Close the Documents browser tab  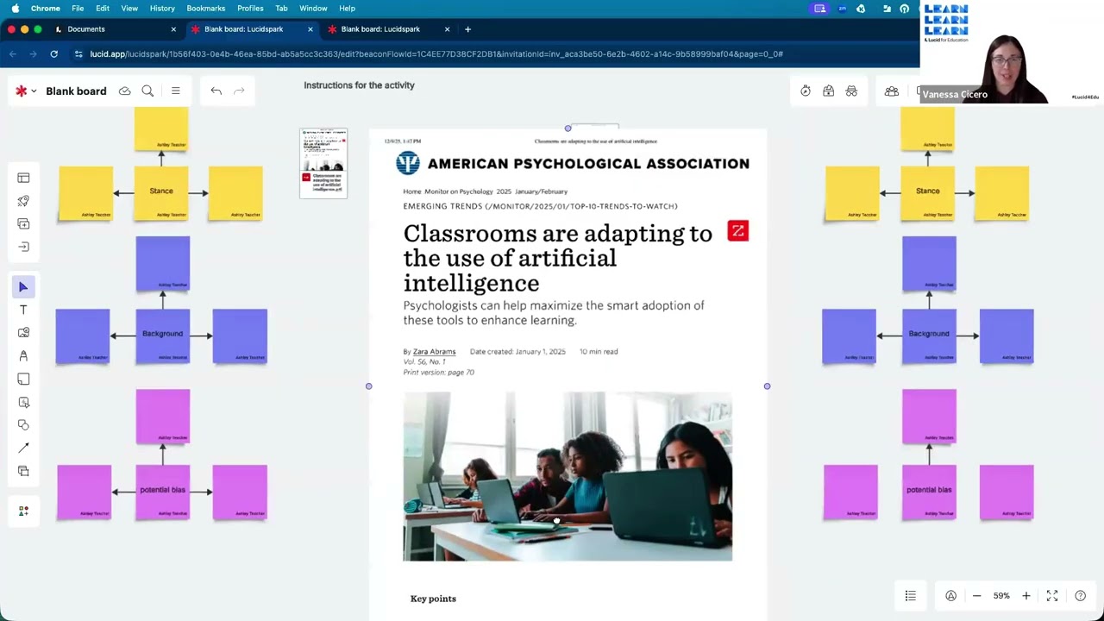[x=173, y=29]
